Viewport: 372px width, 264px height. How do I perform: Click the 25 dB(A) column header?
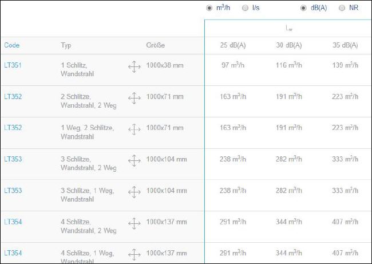[233, 45]
